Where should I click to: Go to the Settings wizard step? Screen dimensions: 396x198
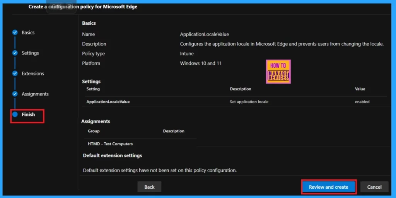coord(30,53)
